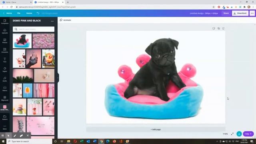Duplicate page icon above the canvas
The height and width of the screenshot is (144, 256).
(x=219, y=28)
